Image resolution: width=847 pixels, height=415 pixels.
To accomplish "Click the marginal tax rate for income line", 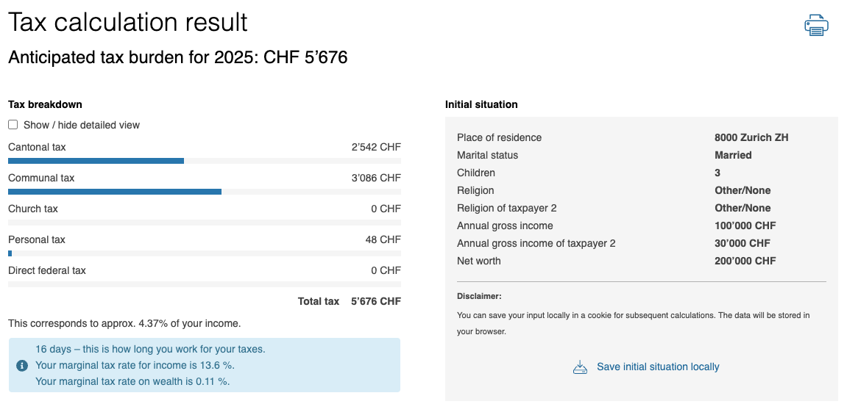I will [135, 365].
